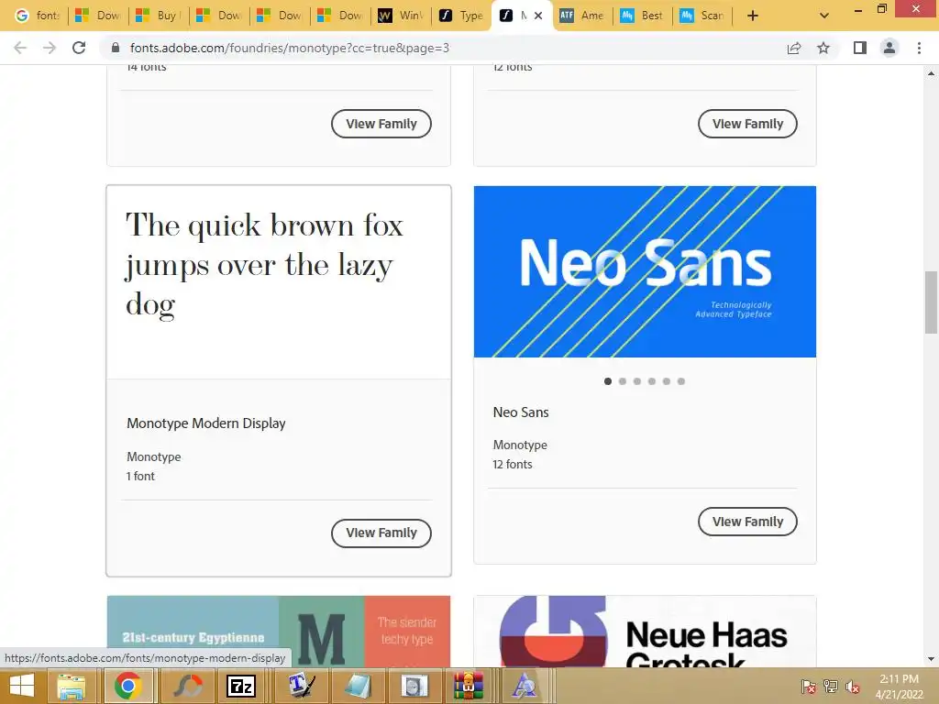Reload the Adobe Fonts page
This screenshot has width=939, height=704.
tap(79, 48)
